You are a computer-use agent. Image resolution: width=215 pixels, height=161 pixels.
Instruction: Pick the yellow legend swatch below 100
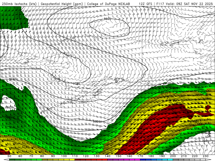coord(66,160)
